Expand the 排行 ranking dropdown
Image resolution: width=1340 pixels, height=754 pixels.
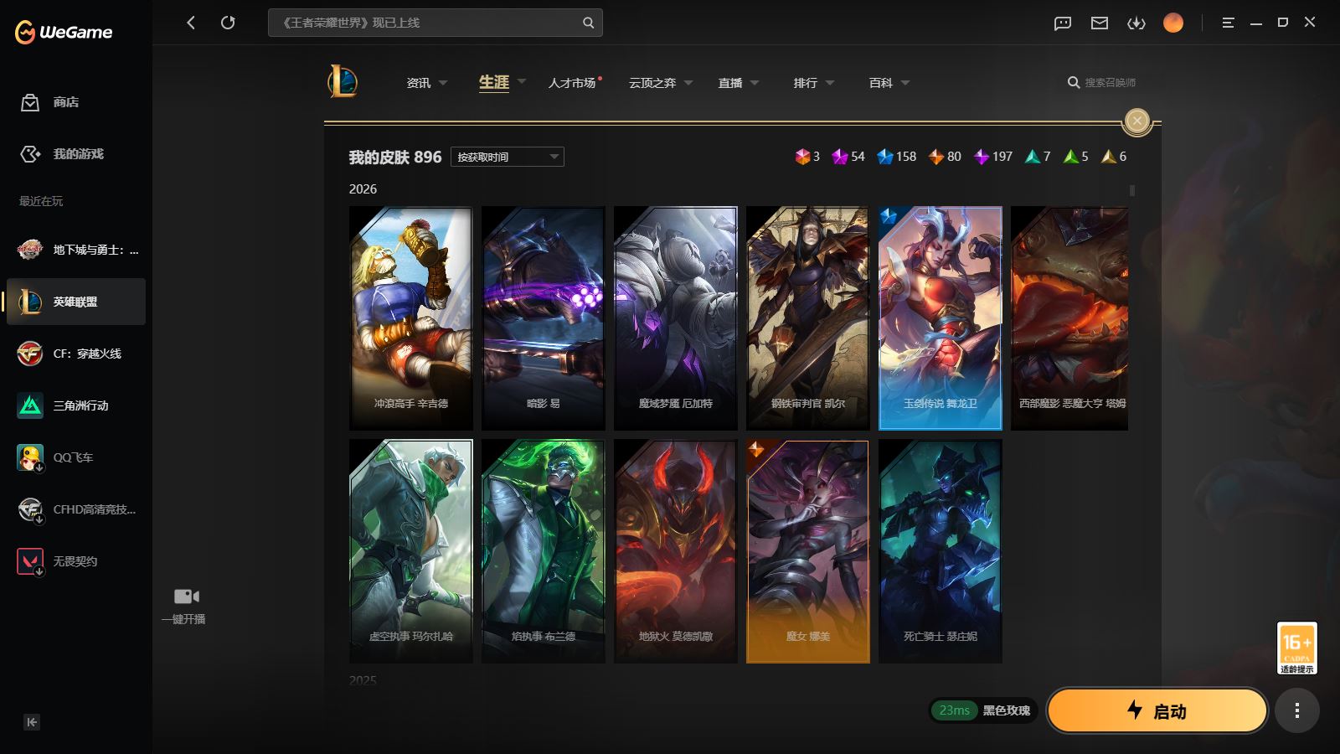point(813,83)
